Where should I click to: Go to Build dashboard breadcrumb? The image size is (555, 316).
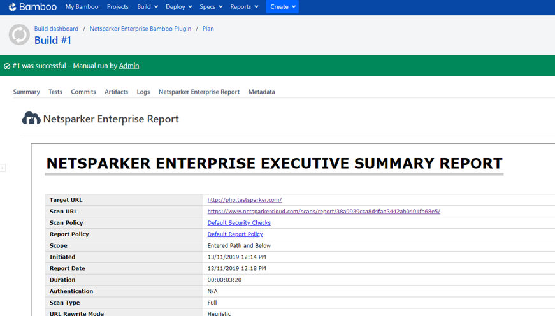click(x=56, y=29)
